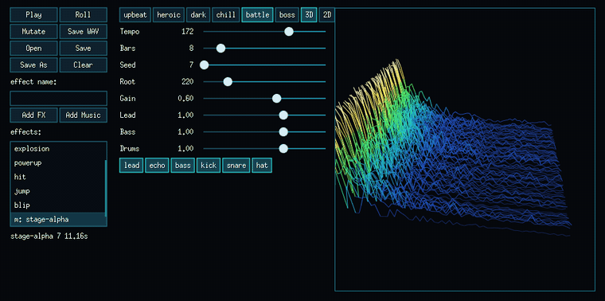Click the Add Music button
This screenshot has height=301, width=605.
tap(84, 115)
